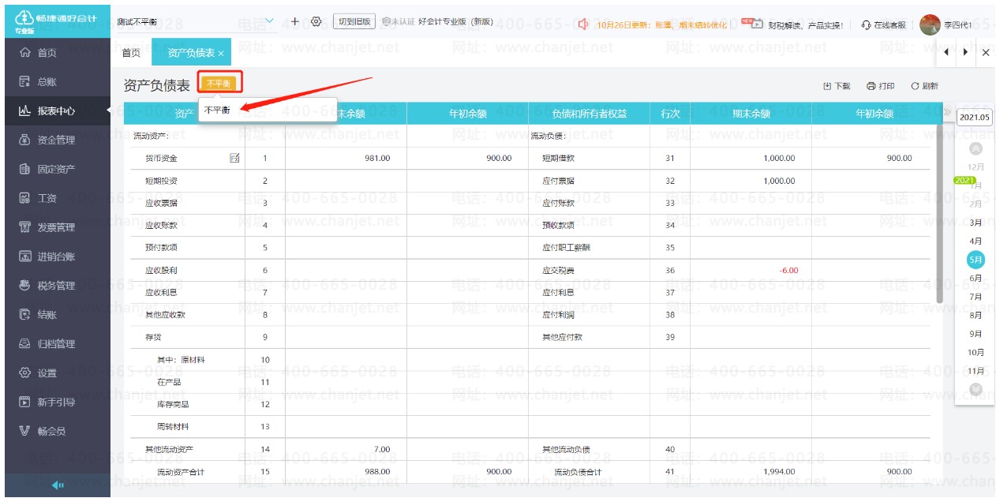
Task: Select 10月 in the month timeline
Action: (x=976, y=352)
